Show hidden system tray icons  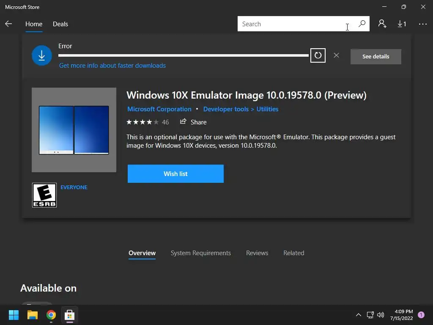pos(359,315)
